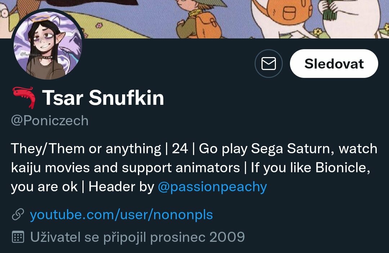Click the calendar icon near join date
The image size is (389, 253).
pyautogui.click(x=18, y=237)
